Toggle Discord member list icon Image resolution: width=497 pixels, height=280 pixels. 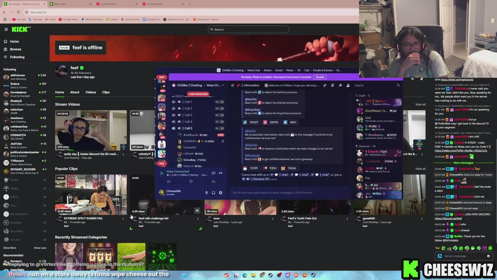348,85
